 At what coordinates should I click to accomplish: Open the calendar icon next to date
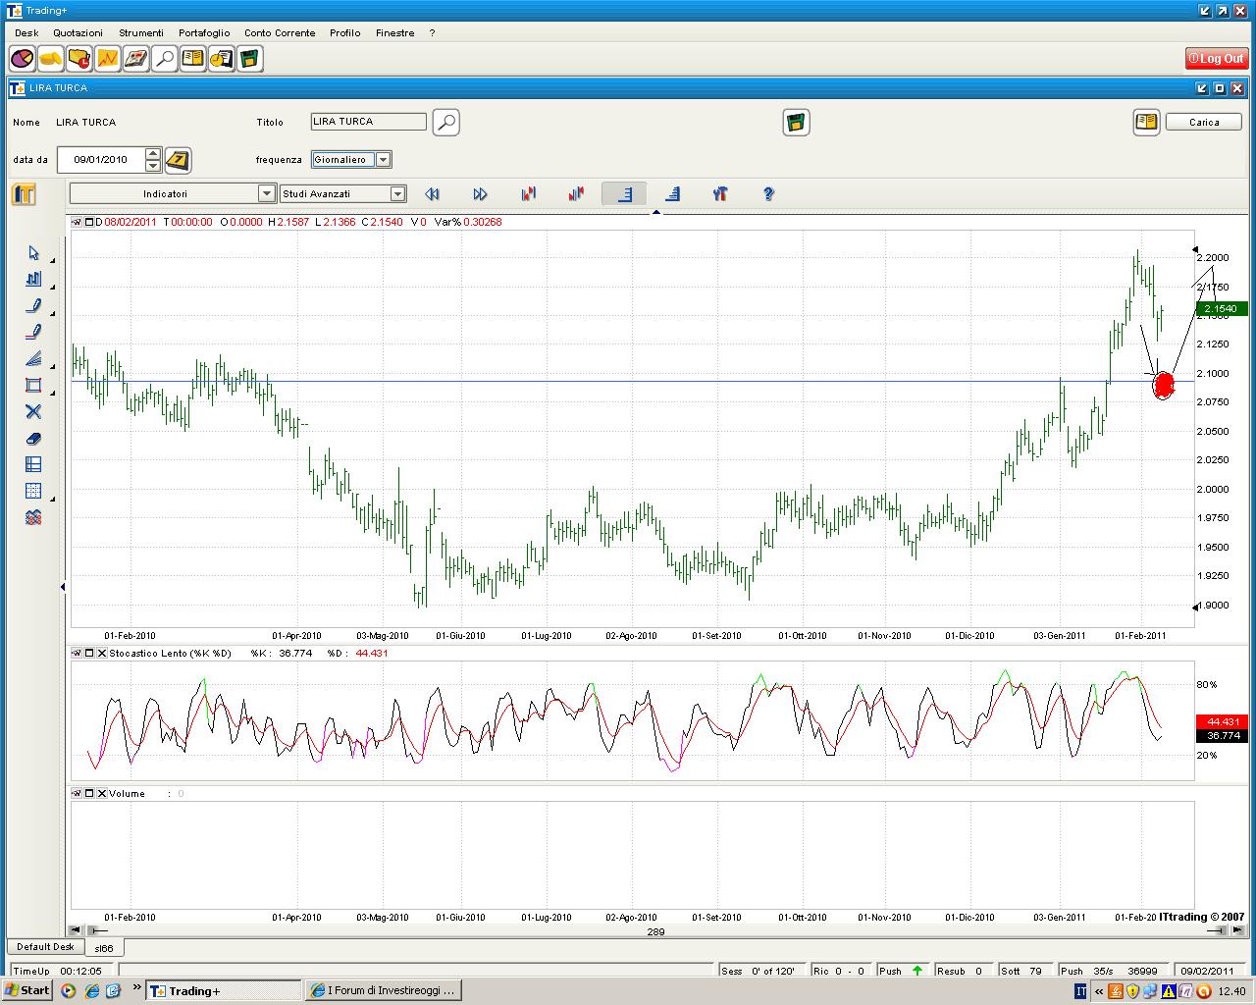click(x=178, y=160)
